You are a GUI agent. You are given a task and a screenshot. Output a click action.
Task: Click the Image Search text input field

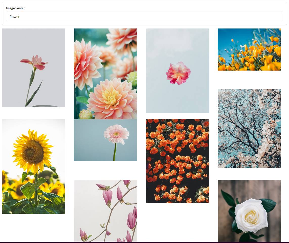[x=144, y=17]
